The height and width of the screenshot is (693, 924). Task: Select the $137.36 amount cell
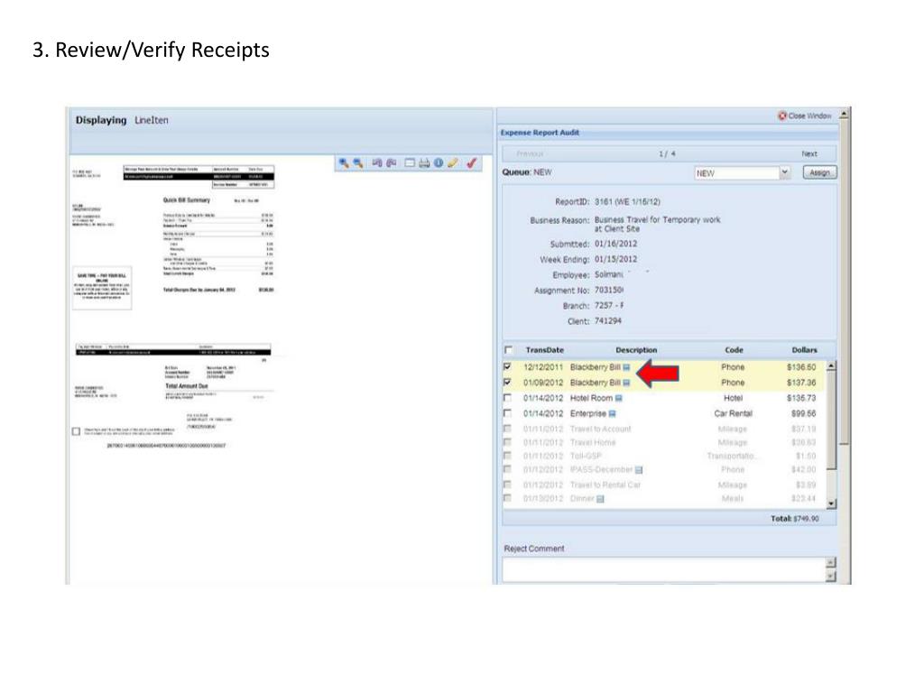tap(801, 383)
